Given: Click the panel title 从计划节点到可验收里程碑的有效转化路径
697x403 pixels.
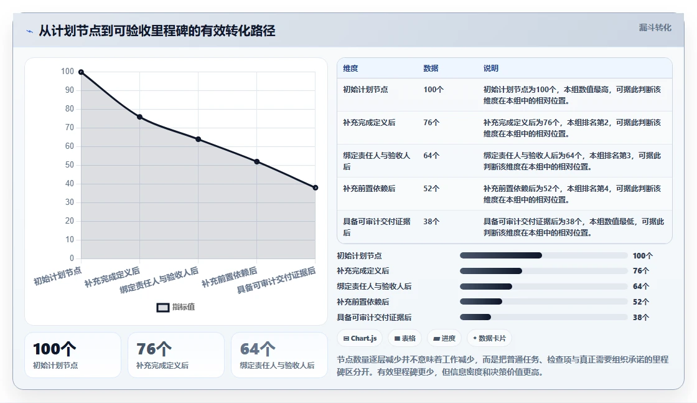Looking at the screenshot, I should click(157, 31).
